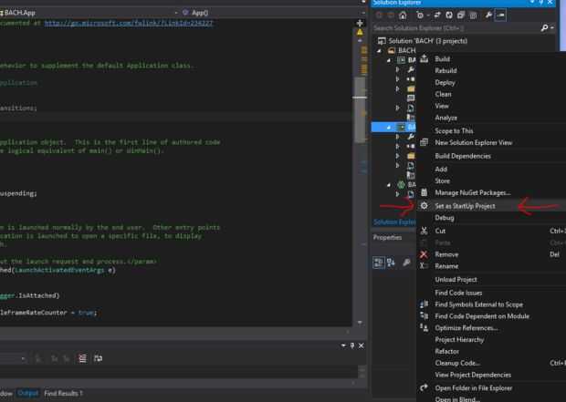Choose Set as StartUp Project

click(x=465, y=206)
